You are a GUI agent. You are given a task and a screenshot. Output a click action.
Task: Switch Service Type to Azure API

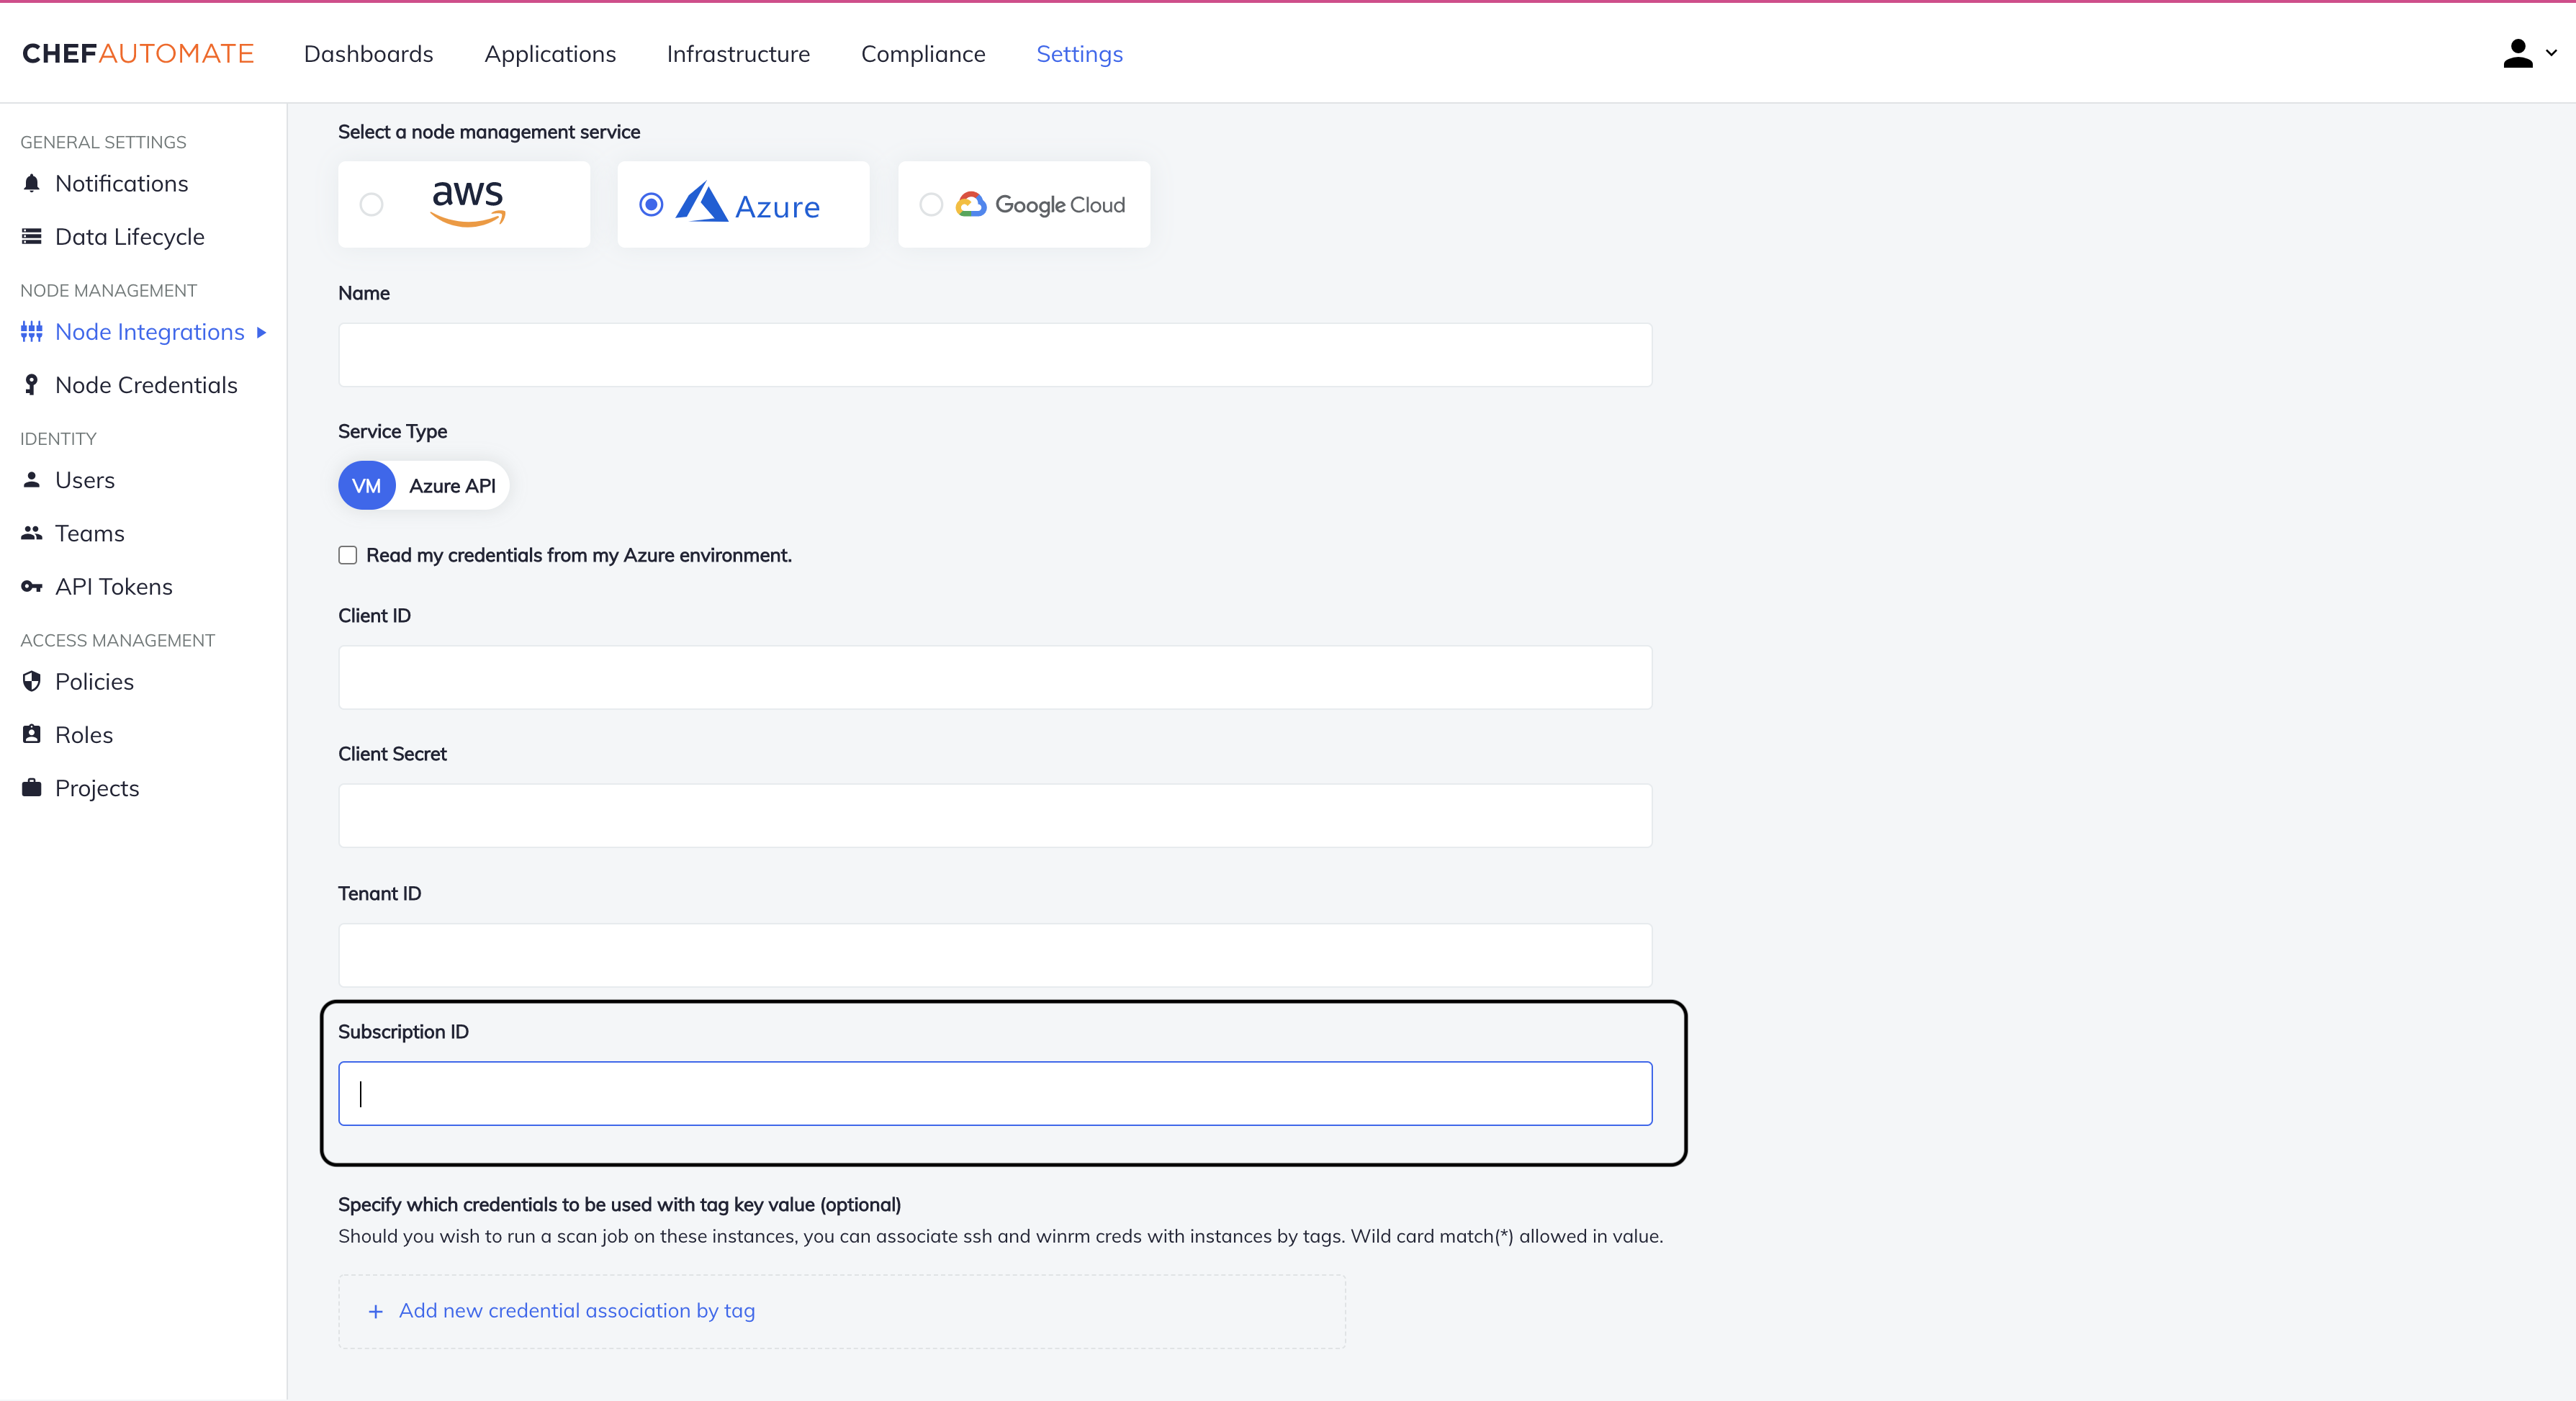(x=452, y=486)
